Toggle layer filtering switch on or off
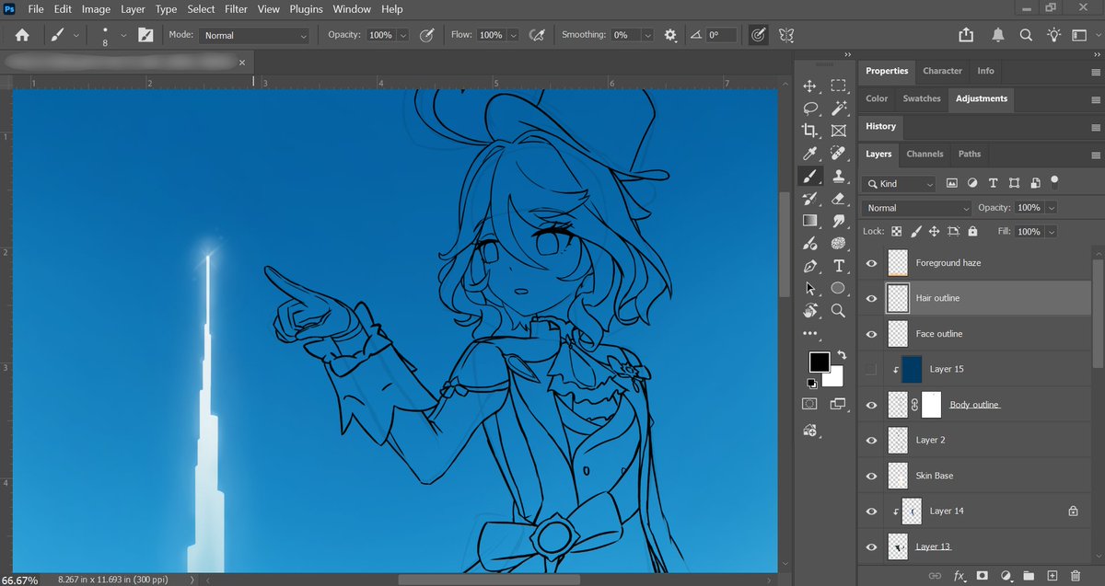The image size is (1105, 586). click(x=1054, y=181)
